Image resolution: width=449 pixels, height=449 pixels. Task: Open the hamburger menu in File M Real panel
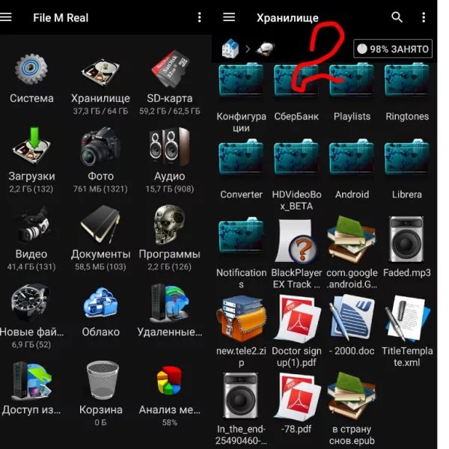pyautogui.click(x=6, y=17)
